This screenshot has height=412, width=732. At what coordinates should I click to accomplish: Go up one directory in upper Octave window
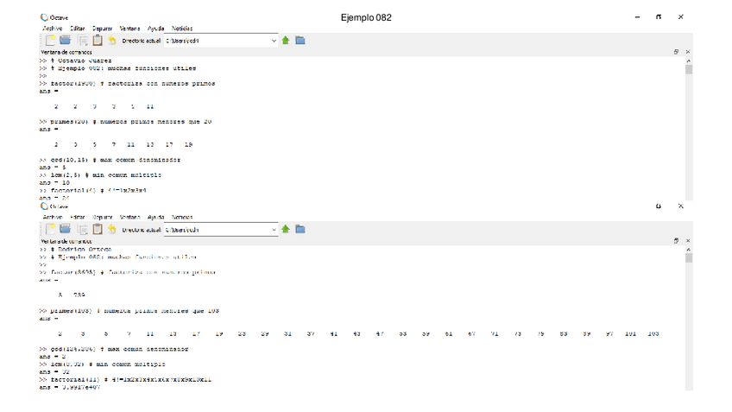[286, 40]
